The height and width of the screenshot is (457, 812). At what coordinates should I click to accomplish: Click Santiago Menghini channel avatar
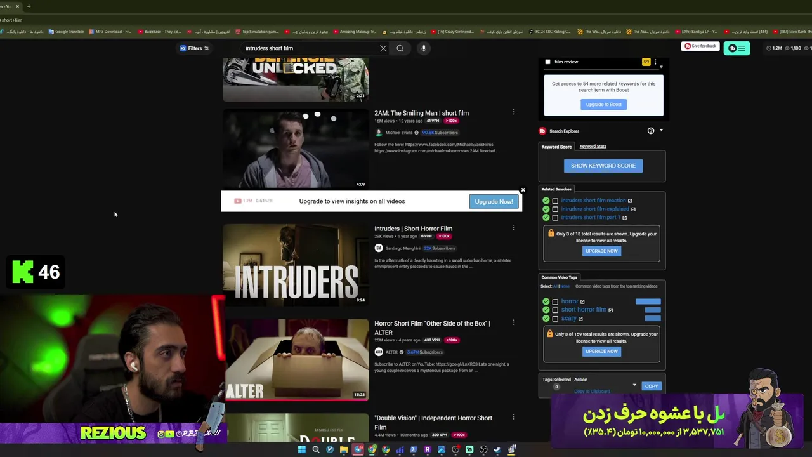point(379,248)
